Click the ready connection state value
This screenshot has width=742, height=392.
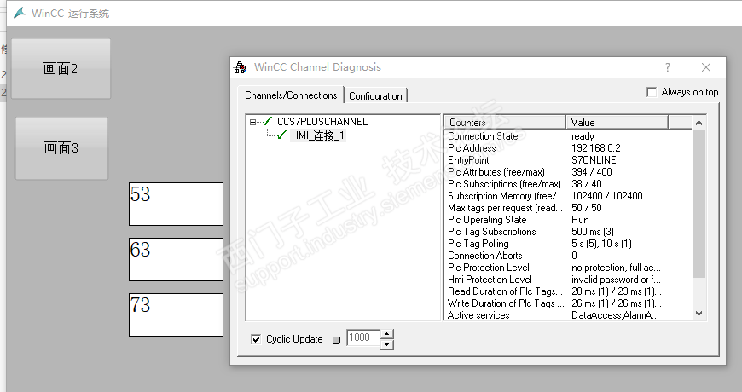[583, 136]
